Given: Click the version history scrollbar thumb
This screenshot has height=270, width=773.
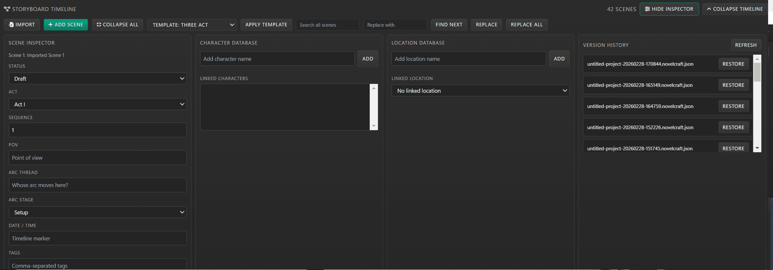Looking at the screenshot, I should 757,72.
